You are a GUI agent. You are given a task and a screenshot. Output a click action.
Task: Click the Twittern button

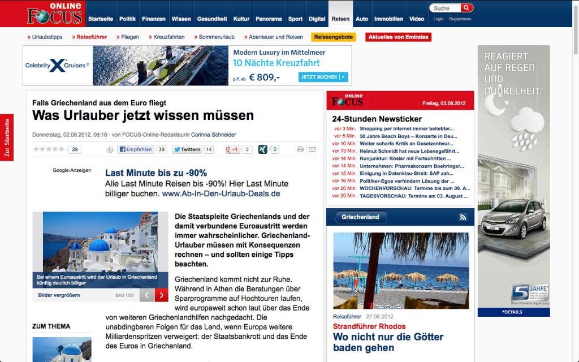pyautogui.click(x=187, y=149)
